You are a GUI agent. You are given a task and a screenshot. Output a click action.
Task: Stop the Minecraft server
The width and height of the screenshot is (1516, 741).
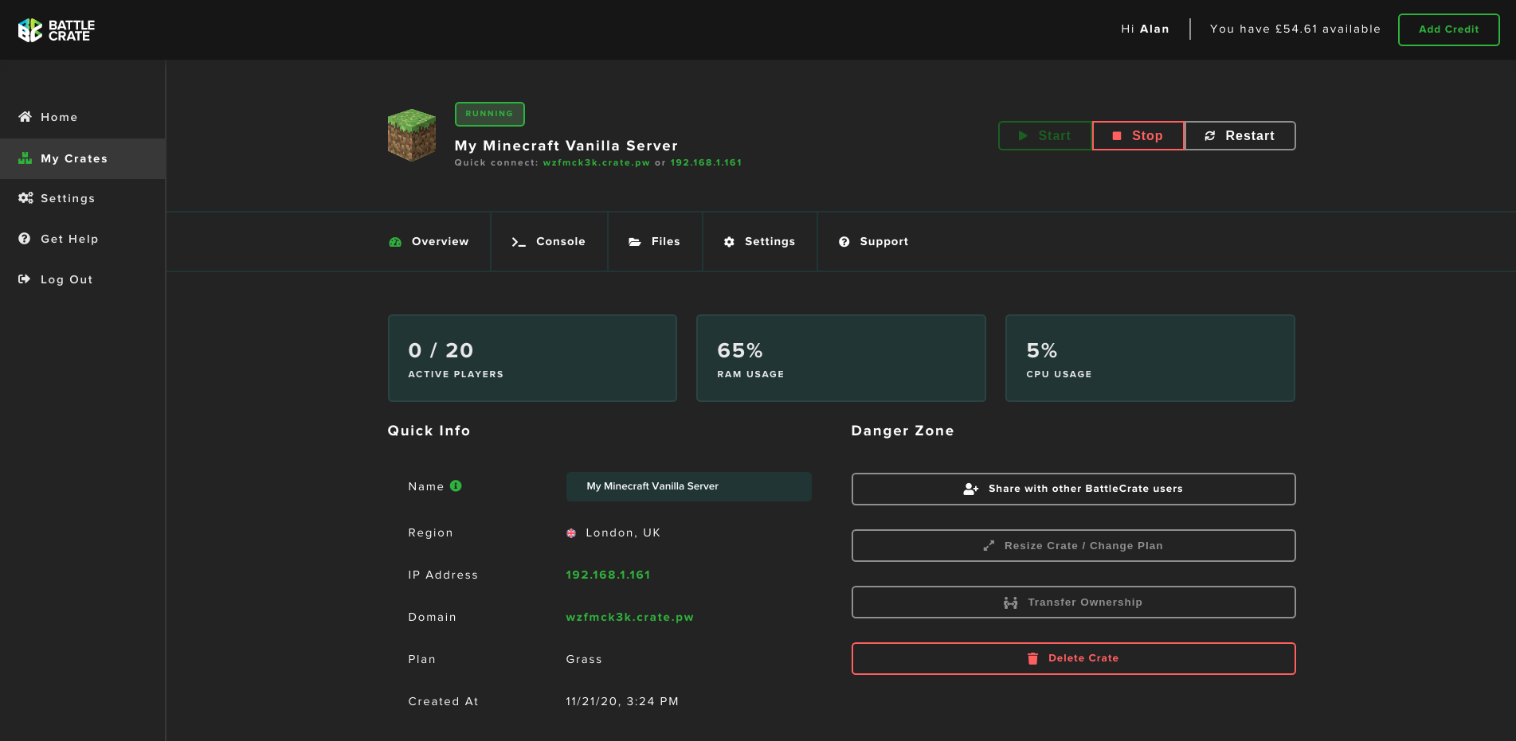tap(1138, 136)
